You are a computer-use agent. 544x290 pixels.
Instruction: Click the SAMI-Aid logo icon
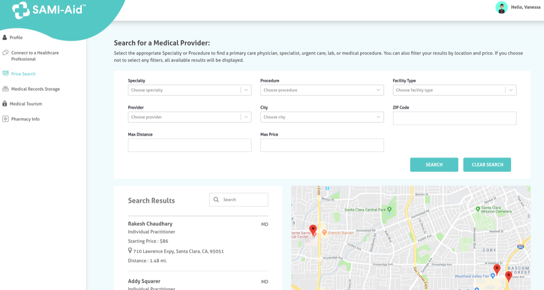click(21, 10)
